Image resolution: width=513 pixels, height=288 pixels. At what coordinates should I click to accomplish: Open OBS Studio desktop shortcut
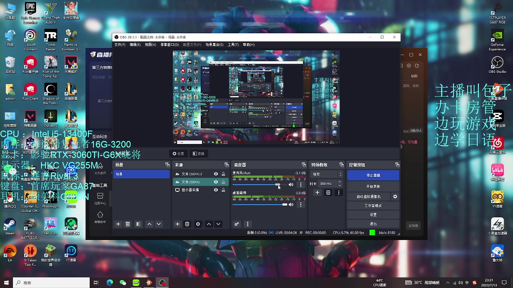pos(497,65)
